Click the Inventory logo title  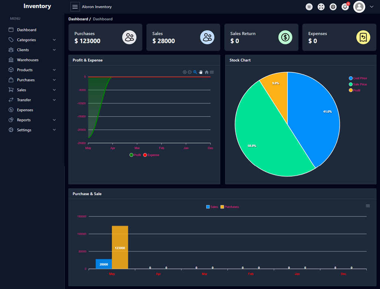click(x=37, y=6)
